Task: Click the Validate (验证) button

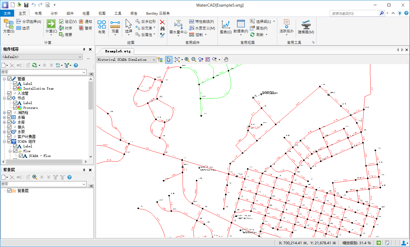Action: 68,22
